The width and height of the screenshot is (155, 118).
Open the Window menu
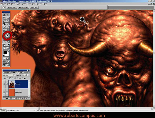click(40, 4)
